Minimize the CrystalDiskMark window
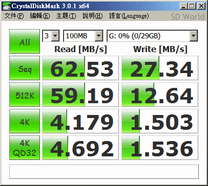 point(183,6)
